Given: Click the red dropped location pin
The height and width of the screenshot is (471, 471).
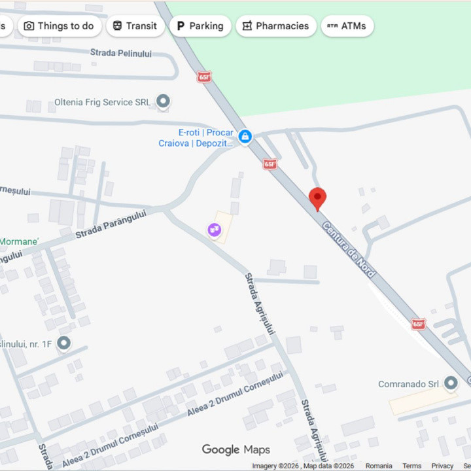Looking at the screenshot, I should pos(317,199).
